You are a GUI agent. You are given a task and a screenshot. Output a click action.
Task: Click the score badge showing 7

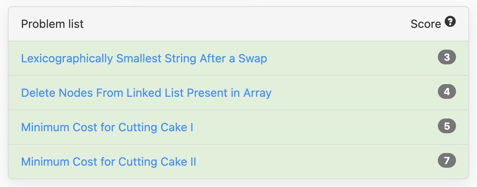click(447, 161)
